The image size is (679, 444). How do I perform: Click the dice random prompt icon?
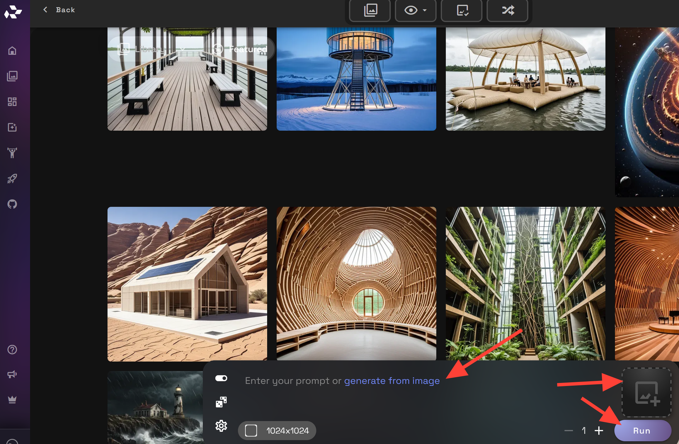[221, 402]
